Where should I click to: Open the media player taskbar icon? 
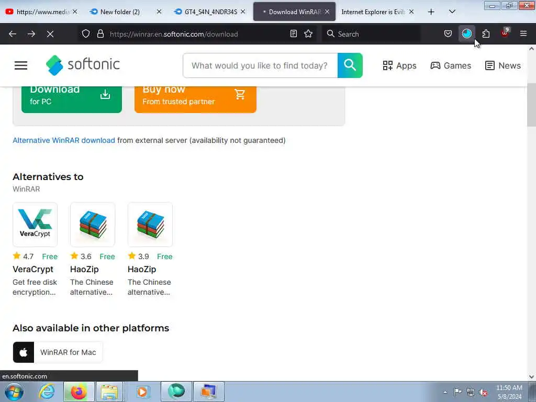click(142, 392)
